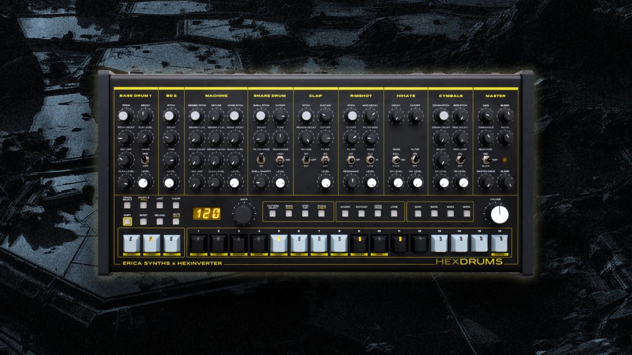Stop playback with the Stop key

point(151,243)
